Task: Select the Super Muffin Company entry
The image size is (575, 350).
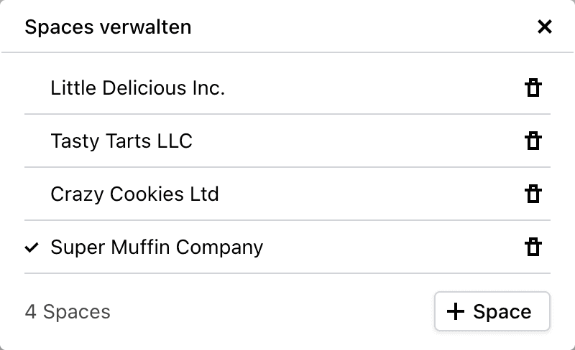Action: [x=157, y=247]
